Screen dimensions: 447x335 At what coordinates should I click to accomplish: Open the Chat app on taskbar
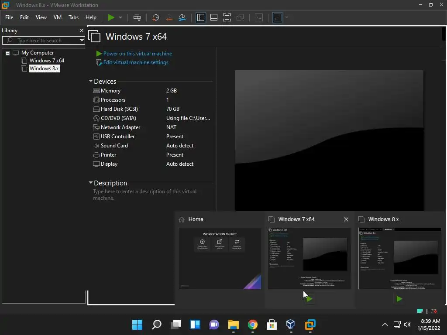[x=214, y=325]
